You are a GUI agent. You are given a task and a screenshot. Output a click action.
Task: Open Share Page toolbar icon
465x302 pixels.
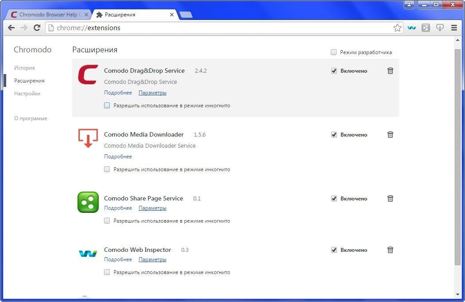[x=426, y=28]
